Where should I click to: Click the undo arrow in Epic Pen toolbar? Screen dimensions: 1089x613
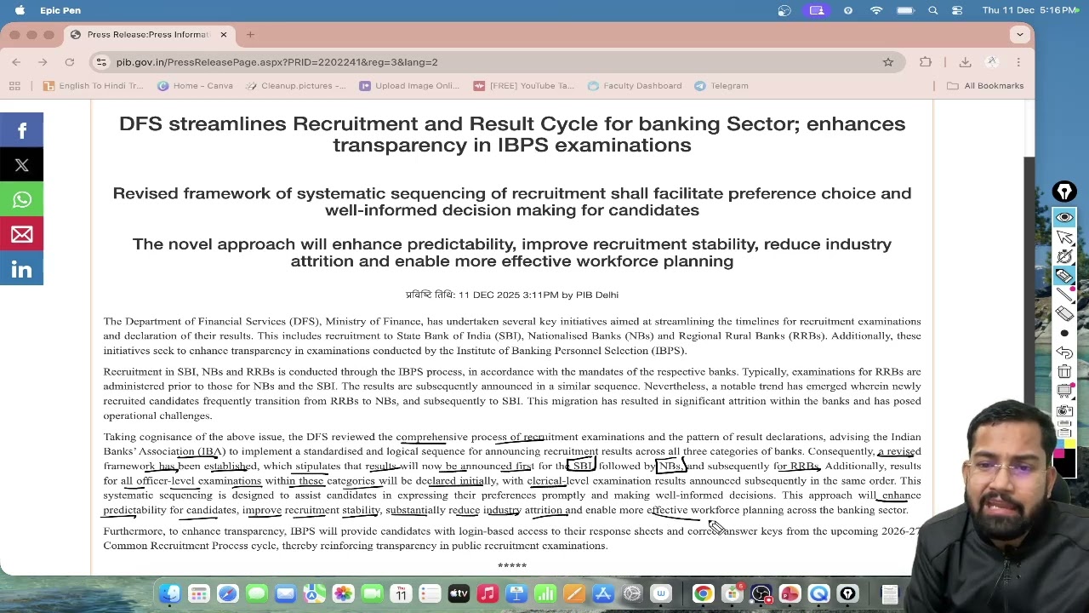point(1064,352)
